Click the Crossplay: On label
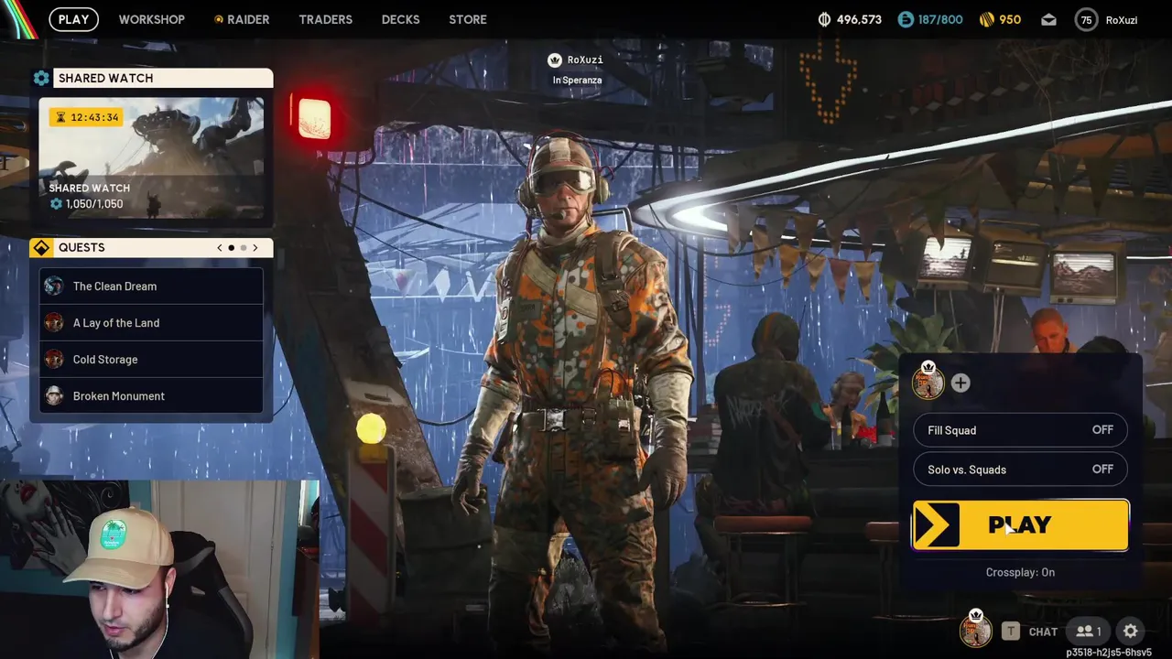The width and height of the screenshot is (1172, 659). click(x=1020, y=572)
